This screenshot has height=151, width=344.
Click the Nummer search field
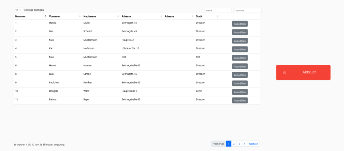pos(248,10)
